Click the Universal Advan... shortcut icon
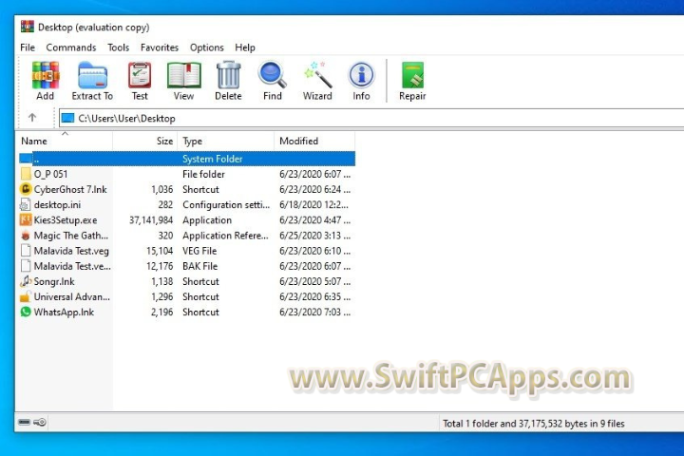Viewport: 684px width, 456px height. (26, 296)
